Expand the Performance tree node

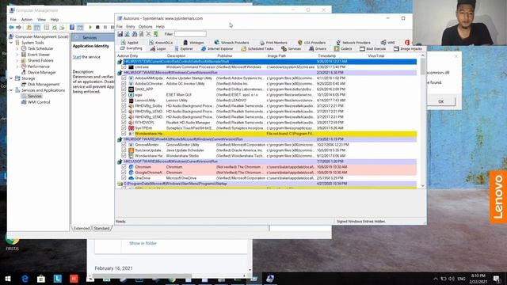(17, 66)
